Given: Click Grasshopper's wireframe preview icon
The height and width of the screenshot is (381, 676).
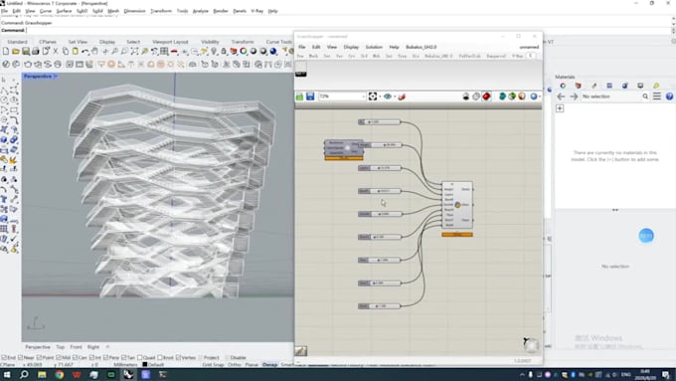Looking at the screenshot, I should pyautogui.click(x=476, y=96).
